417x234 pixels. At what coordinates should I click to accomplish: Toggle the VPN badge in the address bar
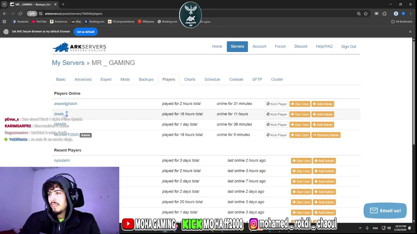pos(32,14)
